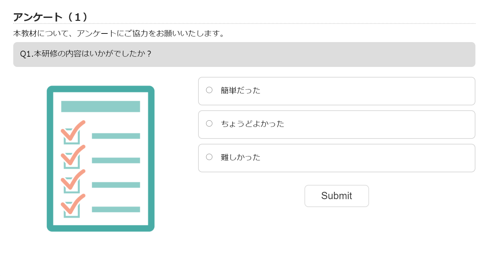Click the second orange checkmark in the checklist illustration
The height and width of the screenshot is (276, 489).
[x=73, y=155]
